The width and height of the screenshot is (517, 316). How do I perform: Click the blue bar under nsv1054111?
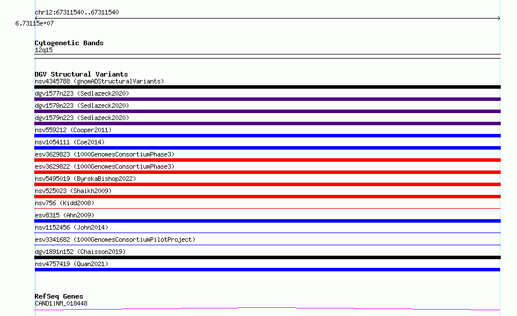pyautogui.click(x=267, y=148)
